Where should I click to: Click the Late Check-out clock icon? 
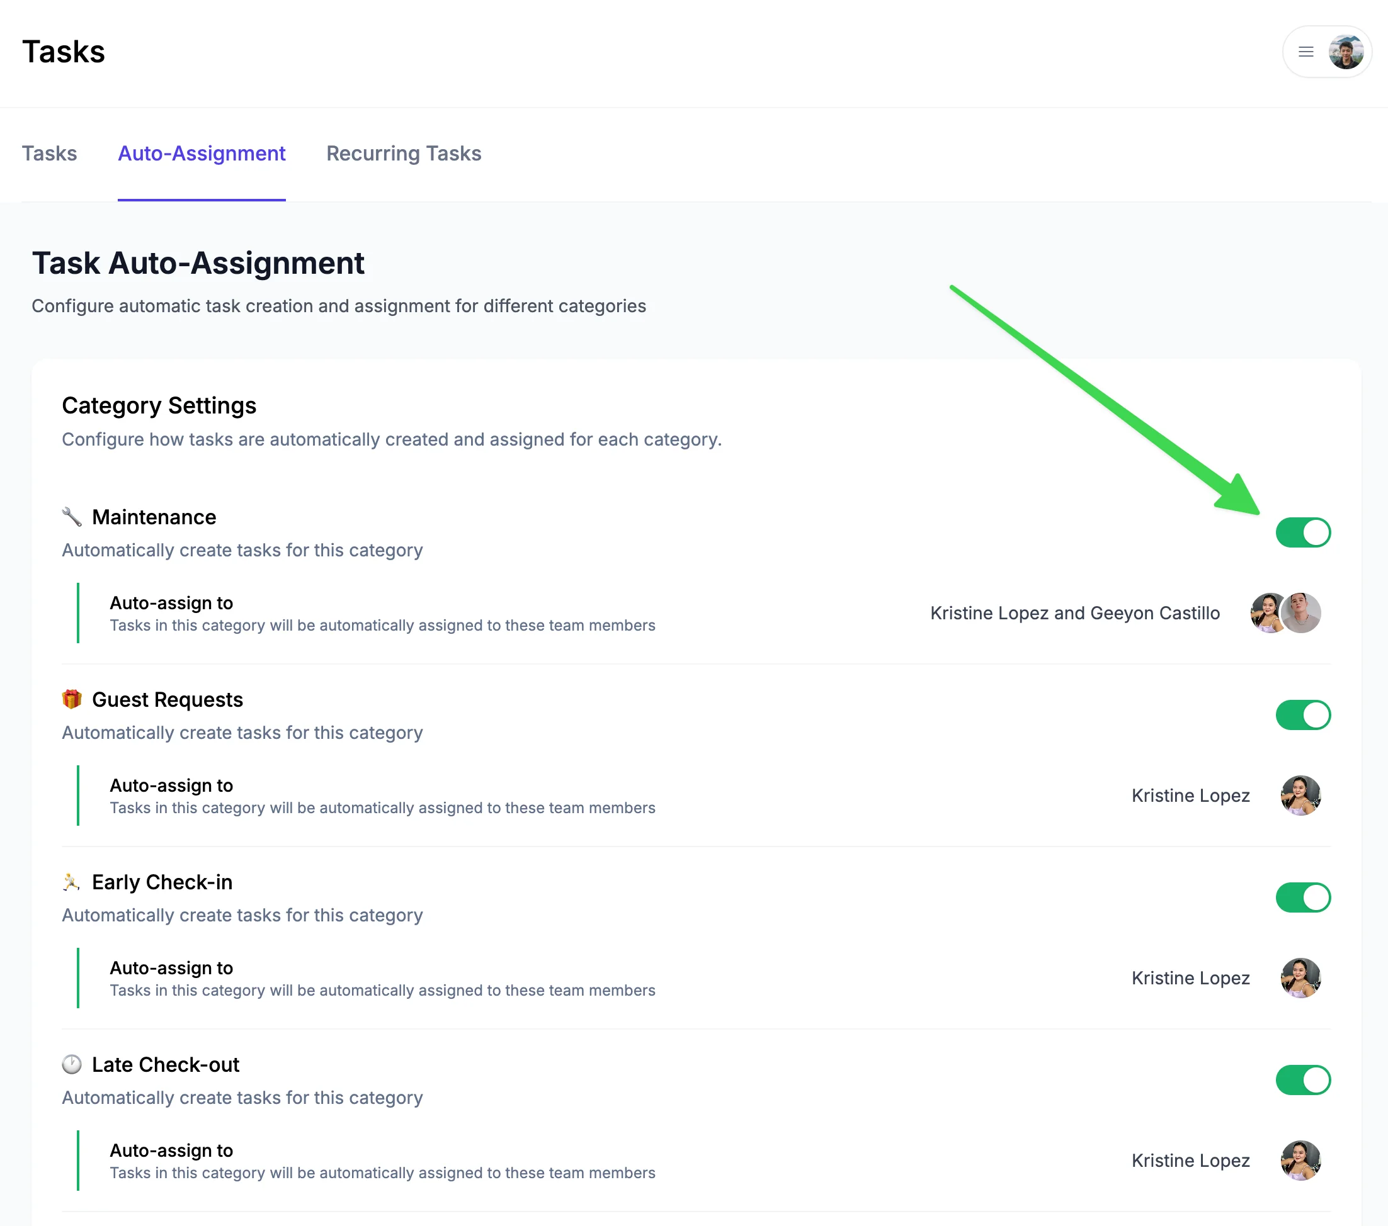71,1064
